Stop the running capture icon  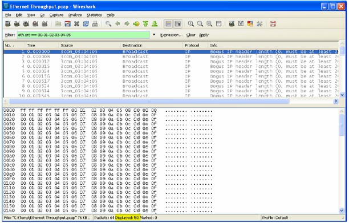point(35,24)
